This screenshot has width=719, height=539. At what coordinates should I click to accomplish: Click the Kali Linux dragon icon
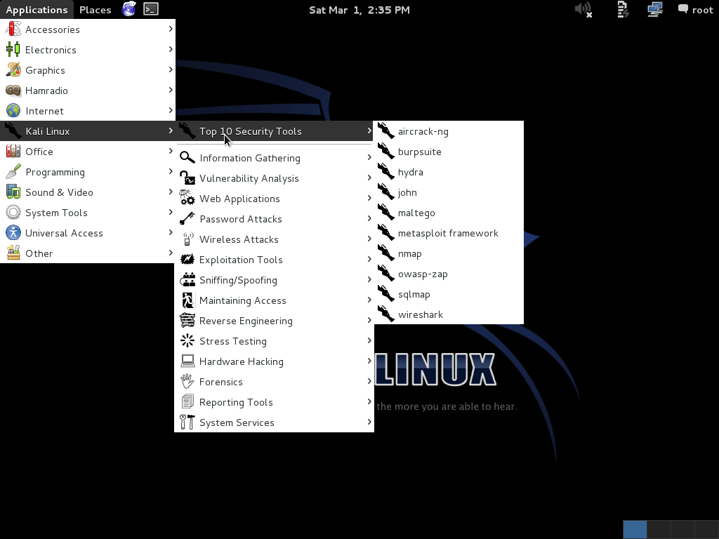click(13, 131)
